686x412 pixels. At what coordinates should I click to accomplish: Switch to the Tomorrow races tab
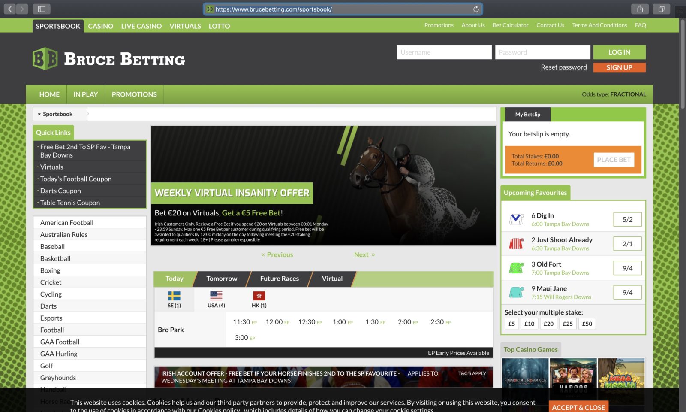point(221,279)
